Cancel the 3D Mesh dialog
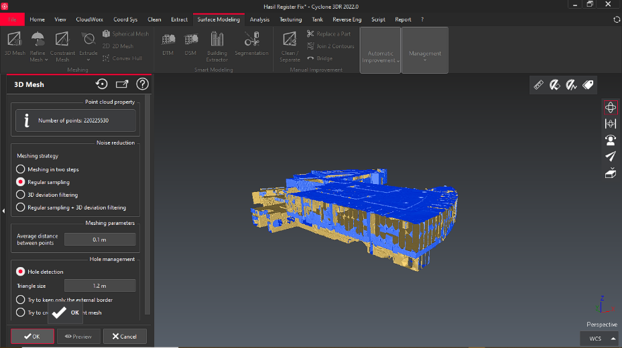622x348 pixels. point(125,336)
